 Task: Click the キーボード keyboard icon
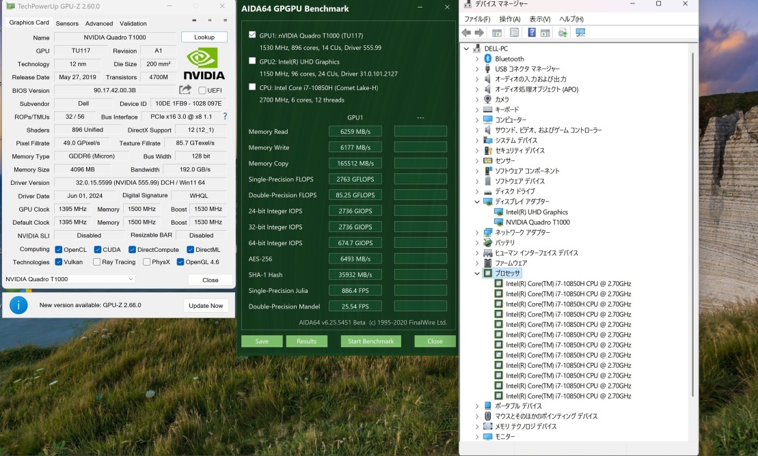(488, 109)
